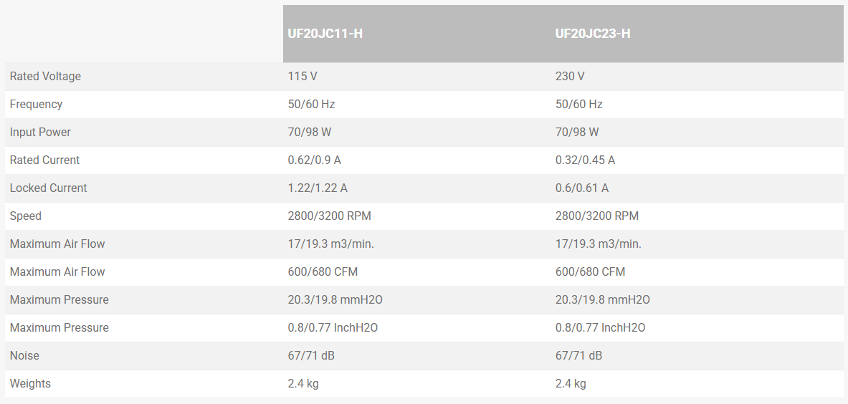Click the UF20JC11-H column header
This screenshot has height=404, width=848.
point(325,34)
